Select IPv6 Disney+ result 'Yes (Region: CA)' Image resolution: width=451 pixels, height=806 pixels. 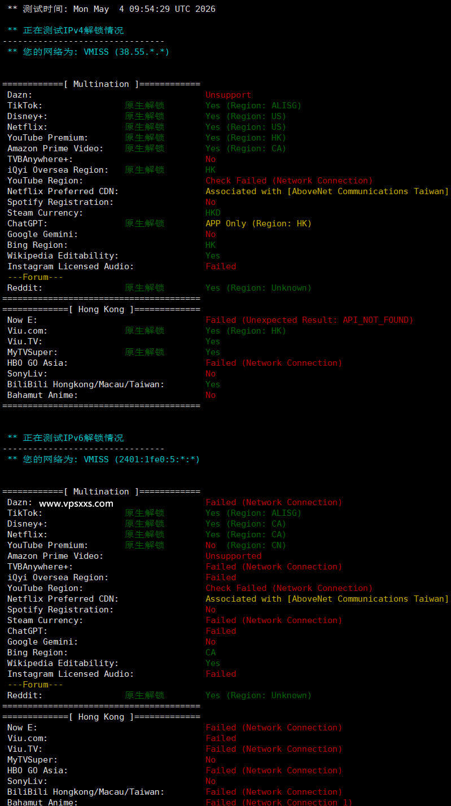[246, 524]
